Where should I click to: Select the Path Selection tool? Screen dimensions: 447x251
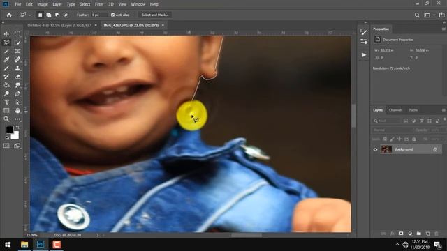[x=17, y=102]
